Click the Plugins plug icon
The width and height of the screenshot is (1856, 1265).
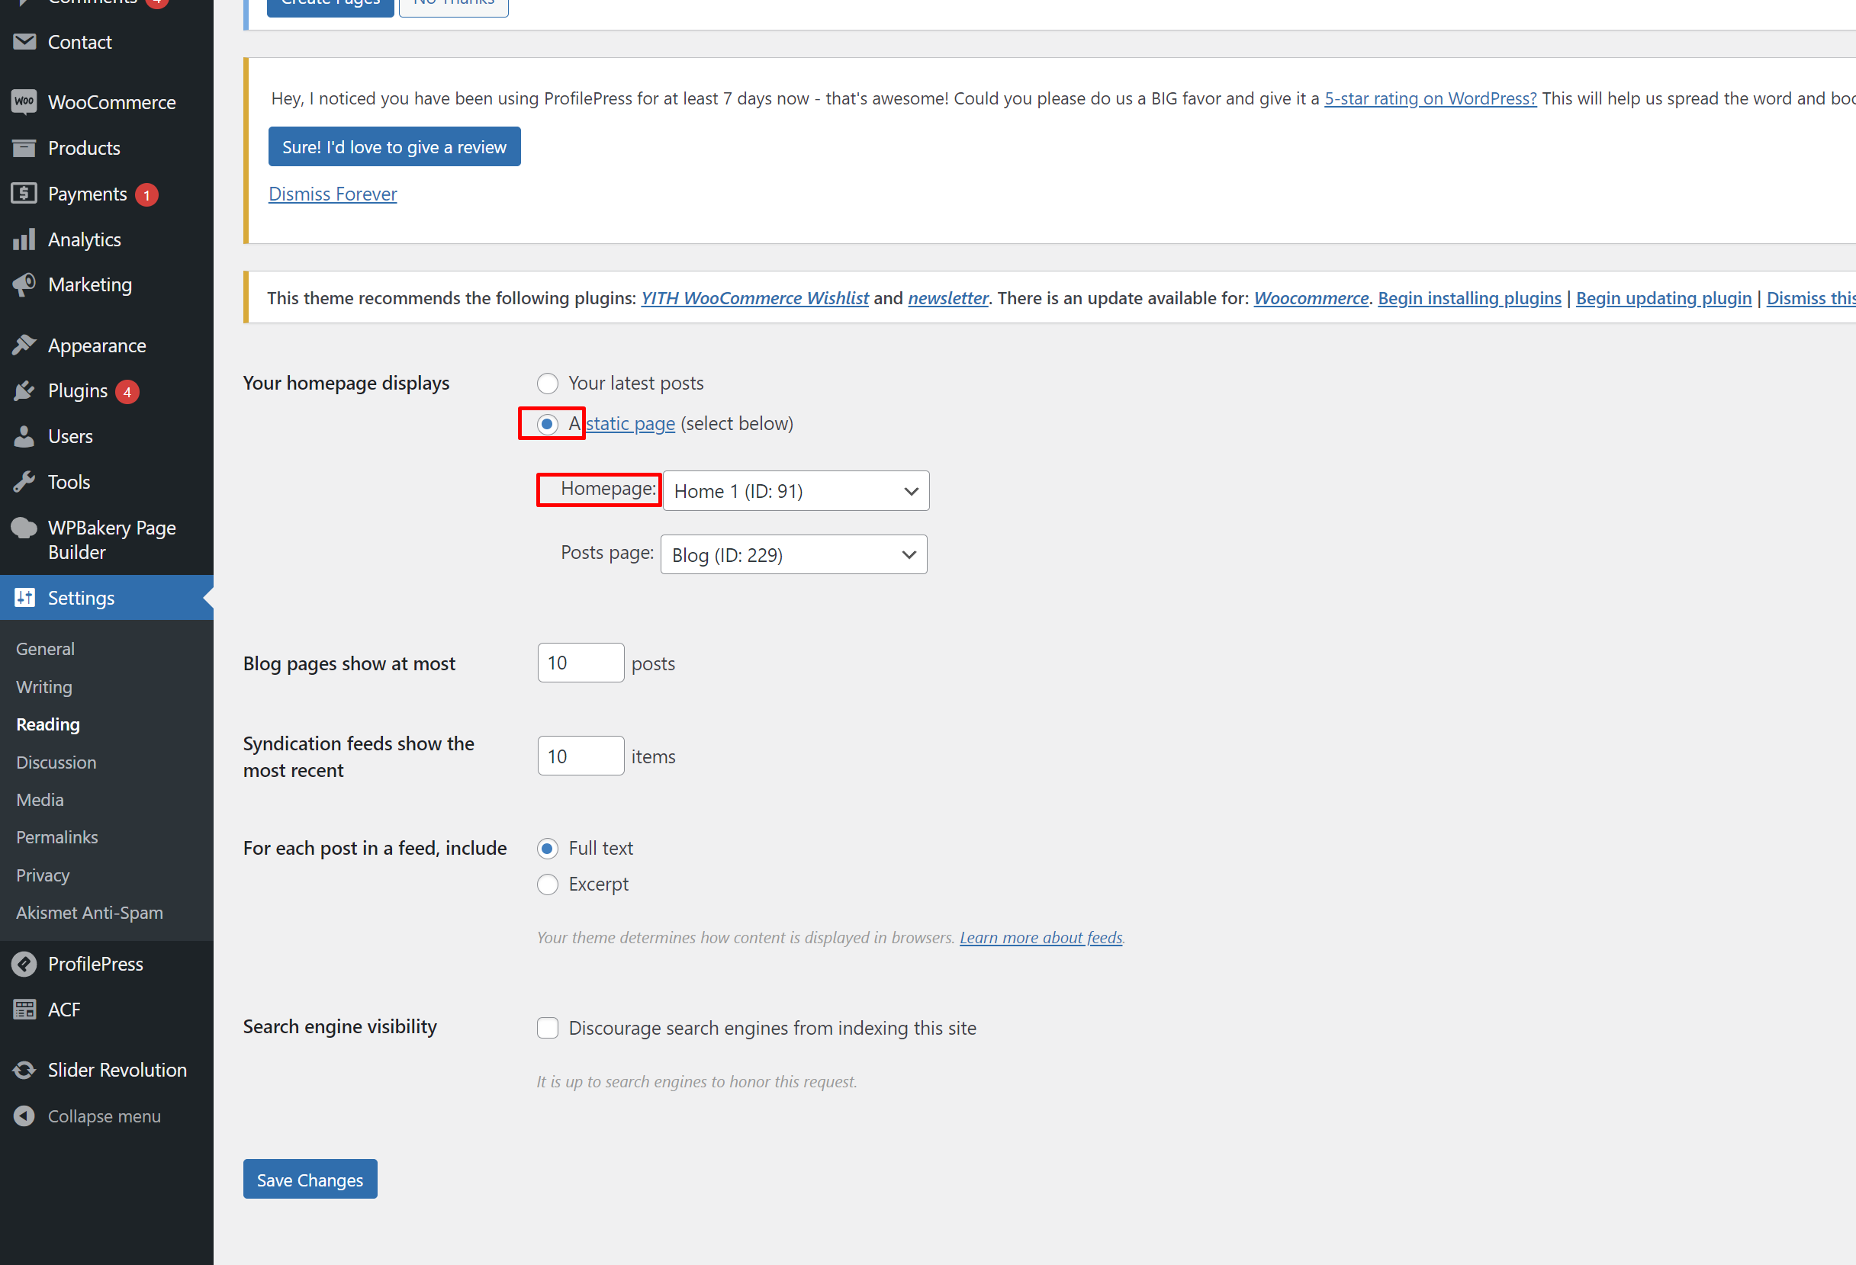(24, 390)
